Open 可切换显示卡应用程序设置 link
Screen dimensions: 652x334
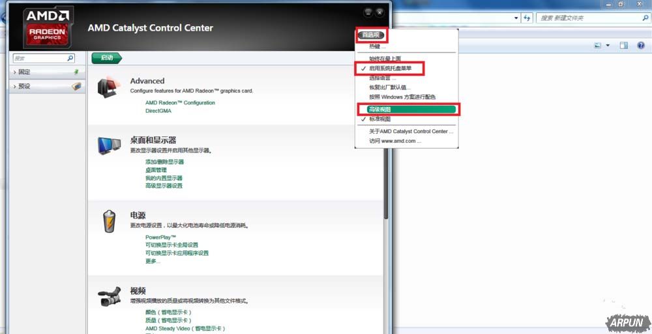pyautogui.click(x=177, y=253)
